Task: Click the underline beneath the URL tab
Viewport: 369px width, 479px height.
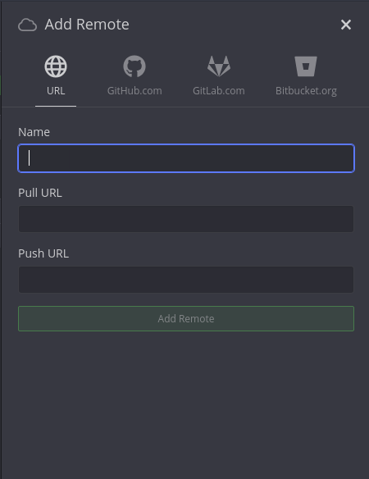Action: (x=56, y=106)
